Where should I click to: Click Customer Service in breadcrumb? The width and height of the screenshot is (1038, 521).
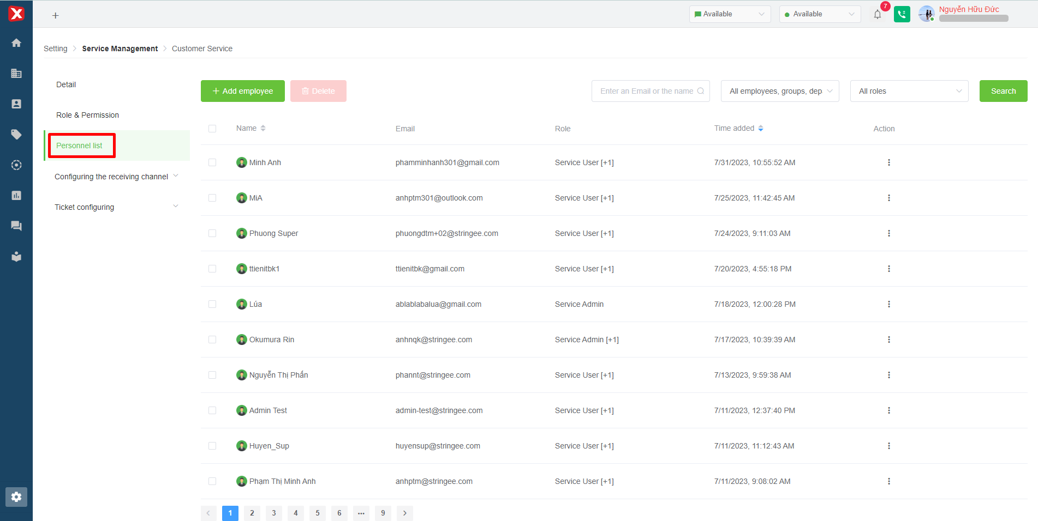point(202,49)
